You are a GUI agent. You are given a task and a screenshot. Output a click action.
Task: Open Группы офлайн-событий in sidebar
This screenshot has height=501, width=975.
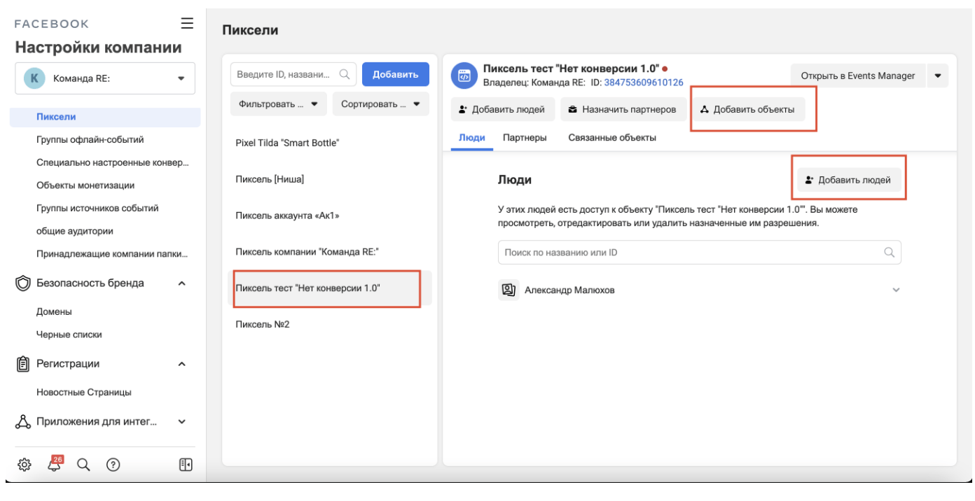(90, 140)
